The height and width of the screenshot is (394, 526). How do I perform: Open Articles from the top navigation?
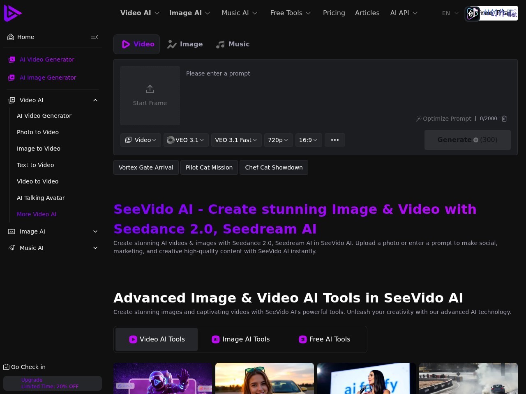[367, 13]
